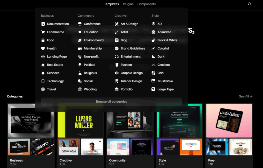Click the Real Estate house icon
The image size is (263, 168).
tap(43, 65)
